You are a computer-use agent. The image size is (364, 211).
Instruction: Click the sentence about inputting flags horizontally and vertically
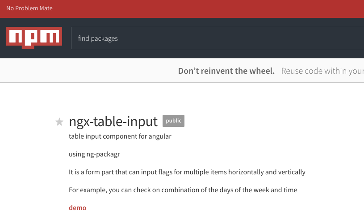(x=187, y=172)
